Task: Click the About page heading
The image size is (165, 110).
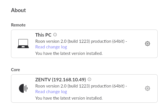Action: point(18,10)
